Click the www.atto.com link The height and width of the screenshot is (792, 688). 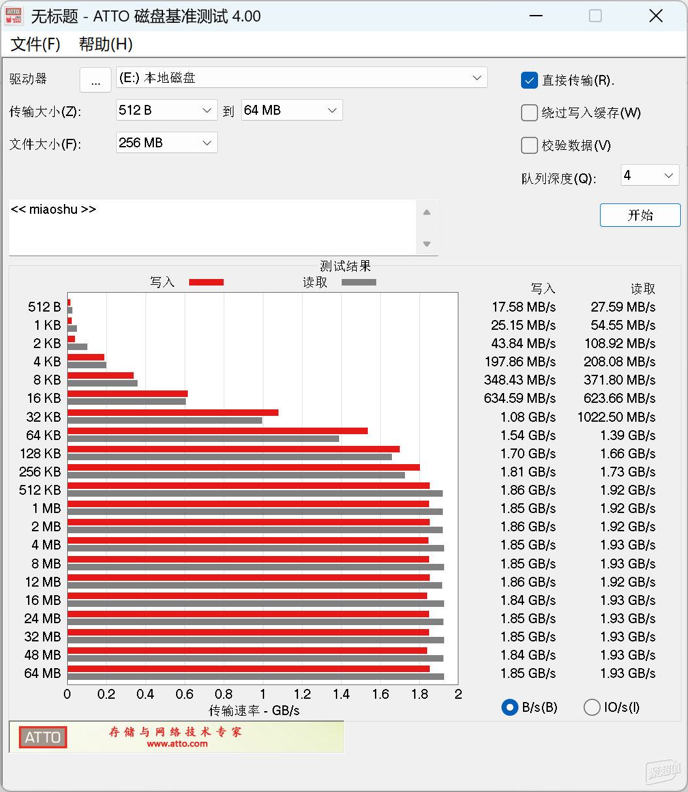pos(177,743)
